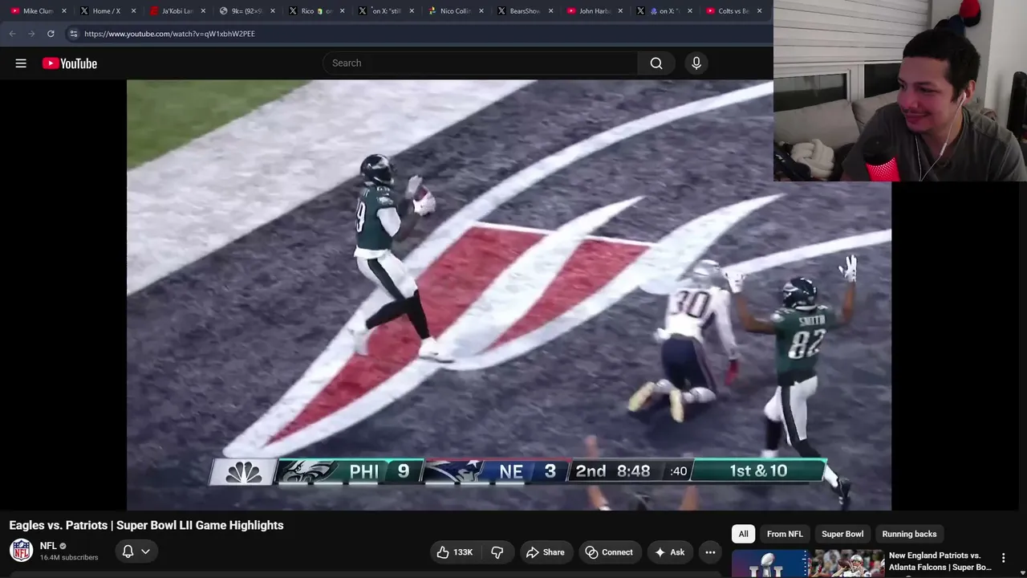Click the subscription notification bell
This screenshot has height=578, width=1027.
point(128,552)
